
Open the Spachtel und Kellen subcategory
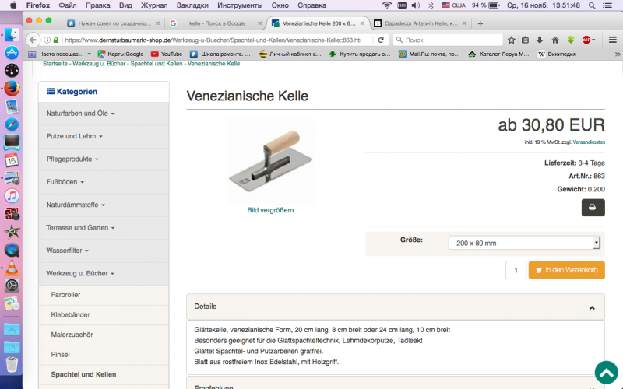coord(83,374)
